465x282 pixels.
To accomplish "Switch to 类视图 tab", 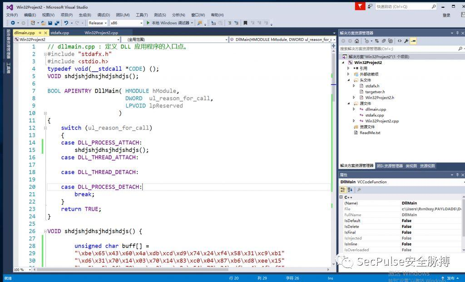I will (x=411, y=166).
